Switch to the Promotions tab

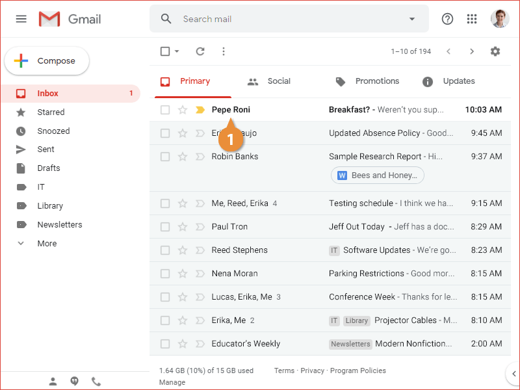tap(377, 81)
